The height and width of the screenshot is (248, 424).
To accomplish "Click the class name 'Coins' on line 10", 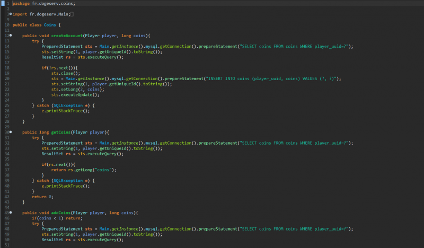I will coord(50,25).
